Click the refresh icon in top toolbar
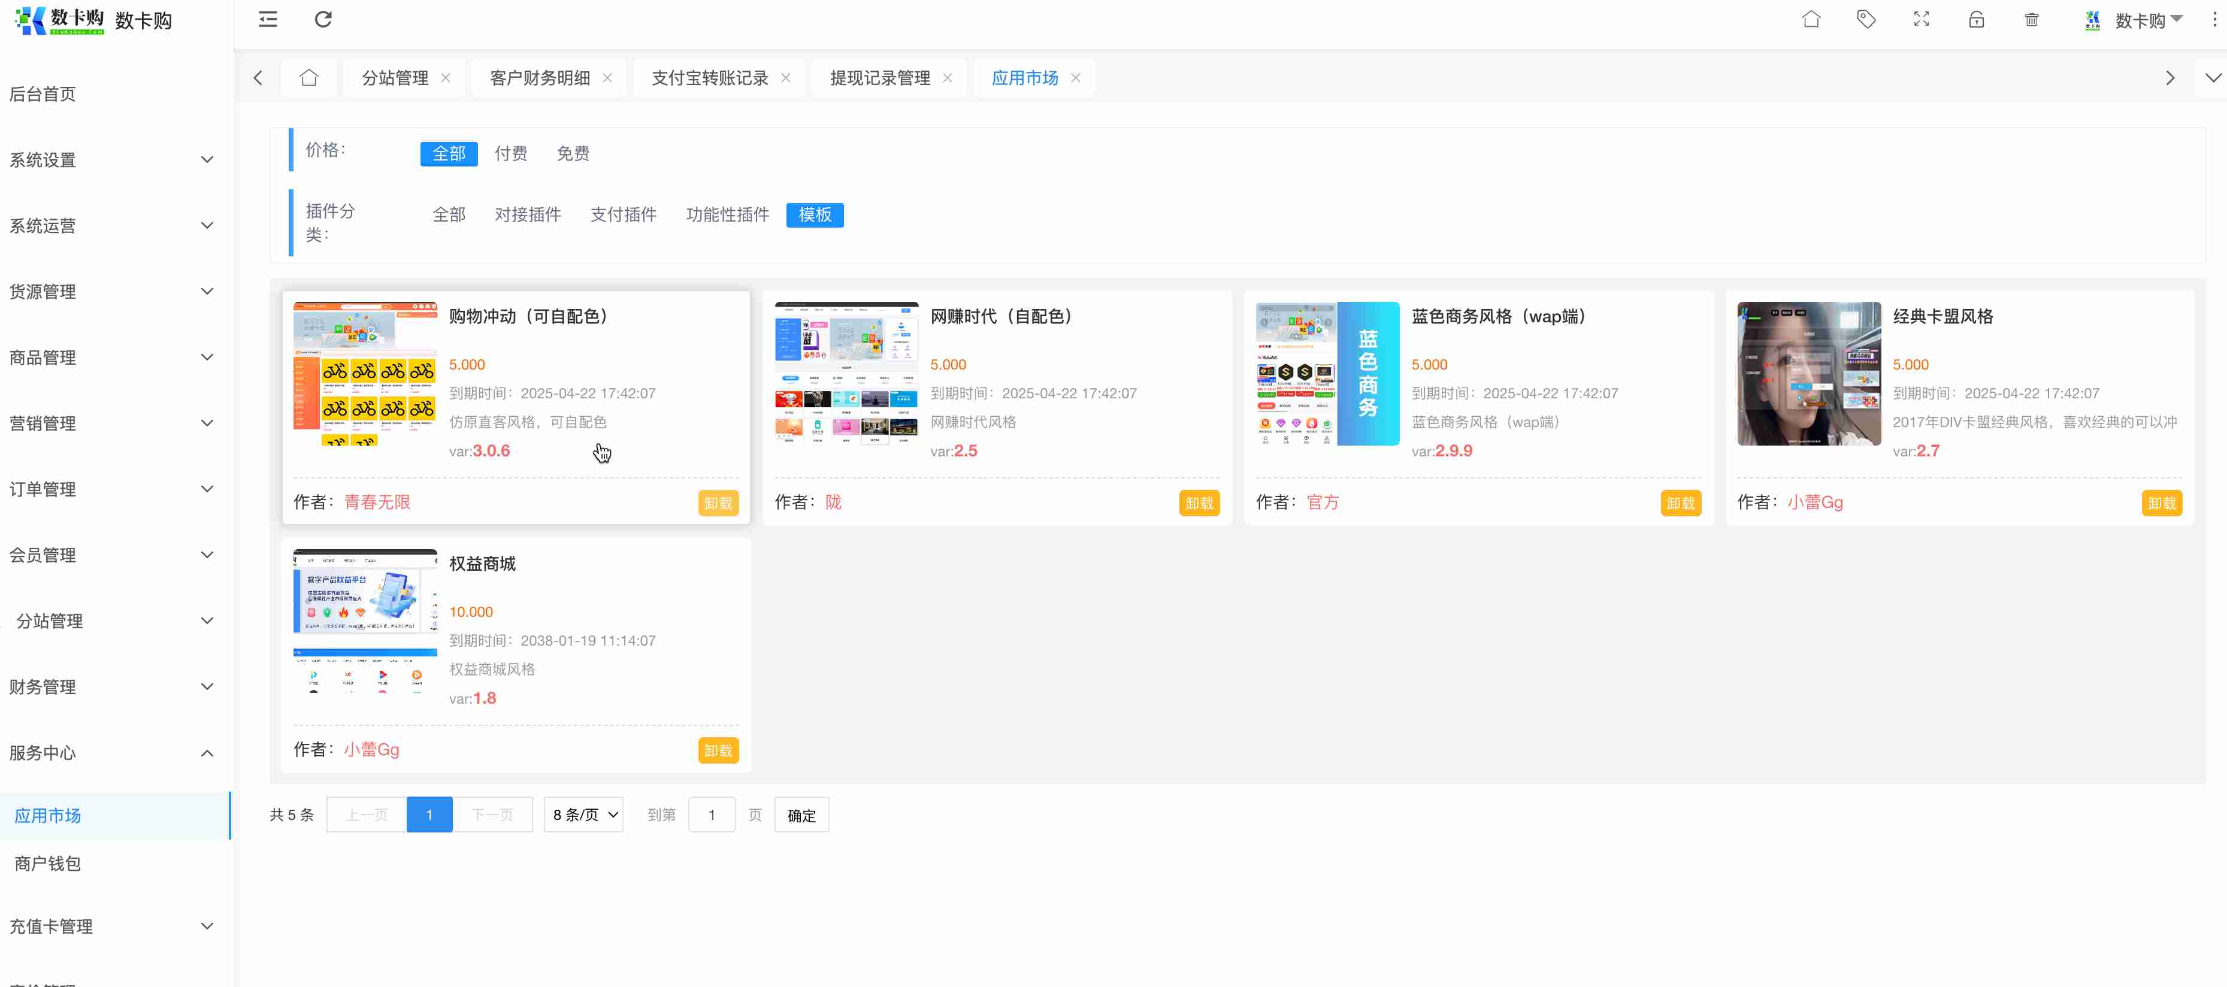2227x987 pixels. (x=322, y=19)
